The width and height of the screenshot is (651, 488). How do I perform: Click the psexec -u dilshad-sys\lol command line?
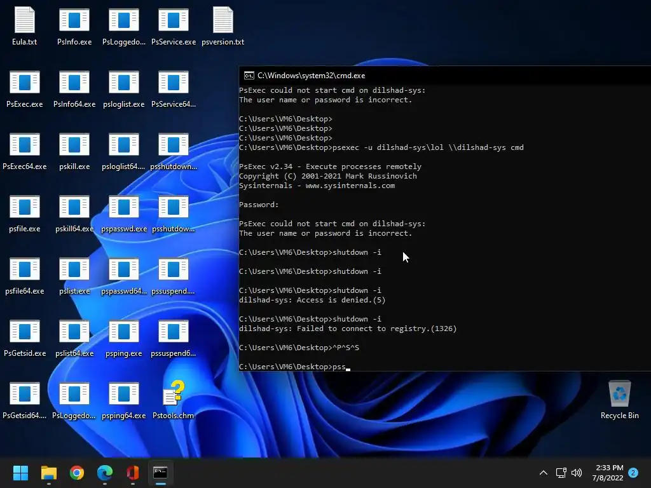(x=381, y=147)
